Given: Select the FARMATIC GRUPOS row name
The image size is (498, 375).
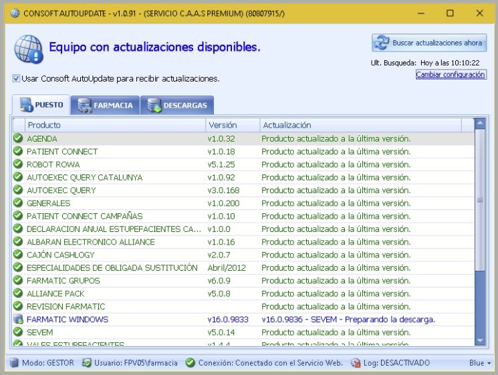Looking at the screenshot, I should 64,281.
